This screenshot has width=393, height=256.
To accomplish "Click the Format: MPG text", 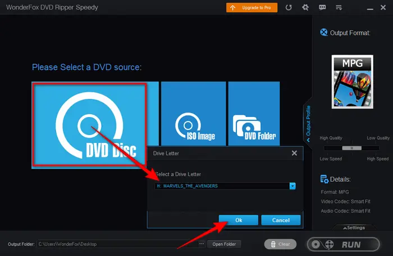I will [x=335, y=192].
